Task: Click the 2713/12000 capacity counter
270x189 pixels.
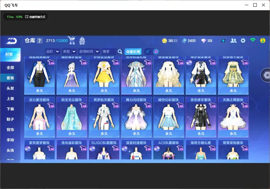Action: 57,41
